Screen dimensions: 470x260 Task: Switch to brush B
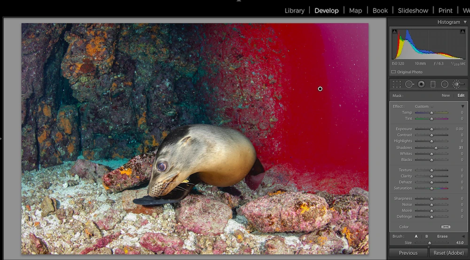coord(427,236)
